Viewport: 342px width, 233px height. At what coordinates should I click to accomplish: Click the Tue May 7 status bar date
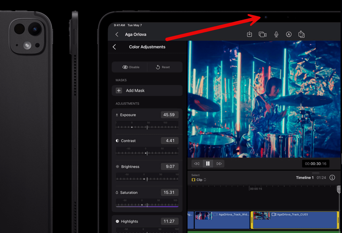135,25
